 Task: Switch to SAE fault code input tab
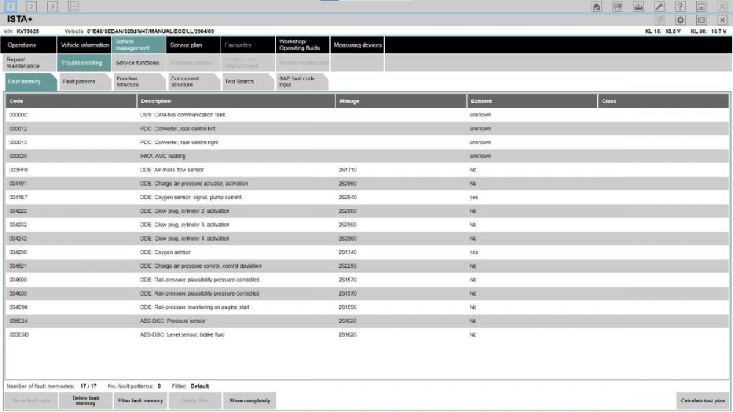[x=302, y=82]
